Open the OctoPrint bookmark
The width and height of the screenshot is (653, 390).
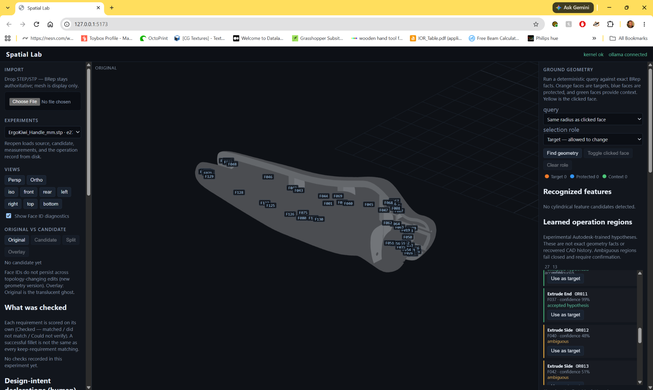point(154,38)
